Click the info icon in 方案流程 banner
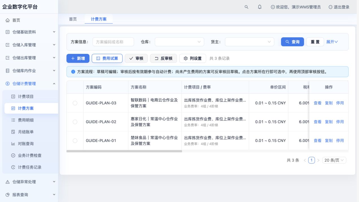 [x=73, y=72]
